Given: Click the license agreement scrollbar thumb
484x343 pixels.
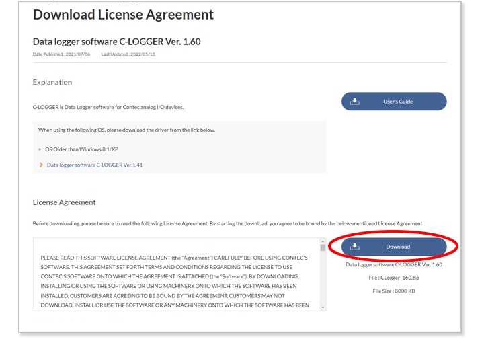Looking at the screenshot, I should point(323,247).
